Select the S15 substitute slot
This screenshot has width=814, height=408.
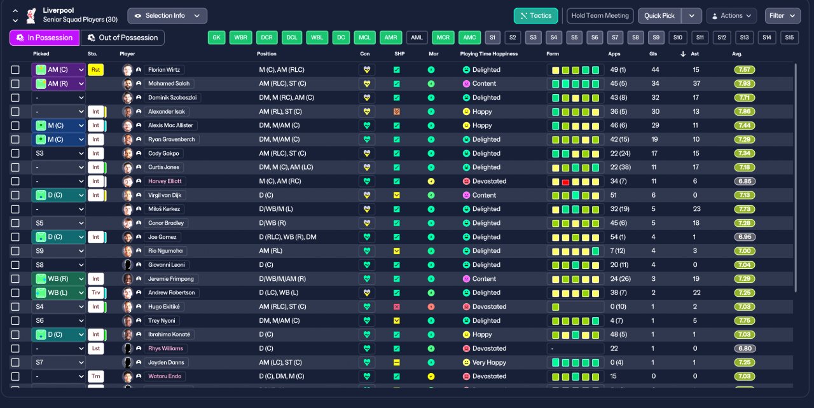tap(789, 38)
